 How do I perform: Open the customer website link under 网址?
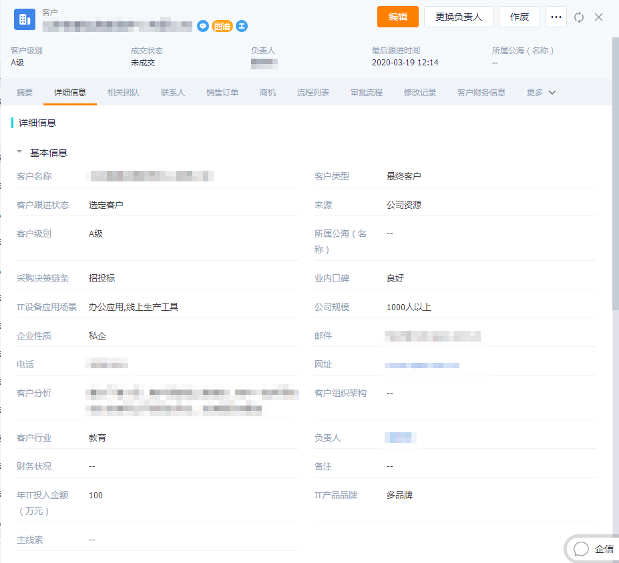click(421, 365)
